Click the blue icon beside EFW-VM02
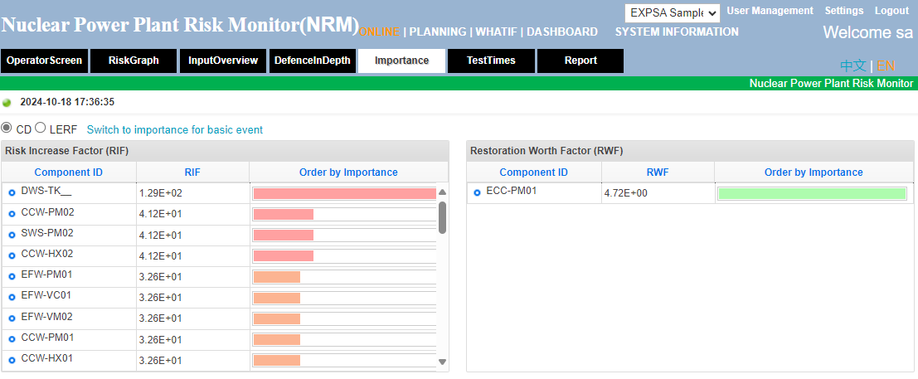918x379 pixels. [12, 318]
